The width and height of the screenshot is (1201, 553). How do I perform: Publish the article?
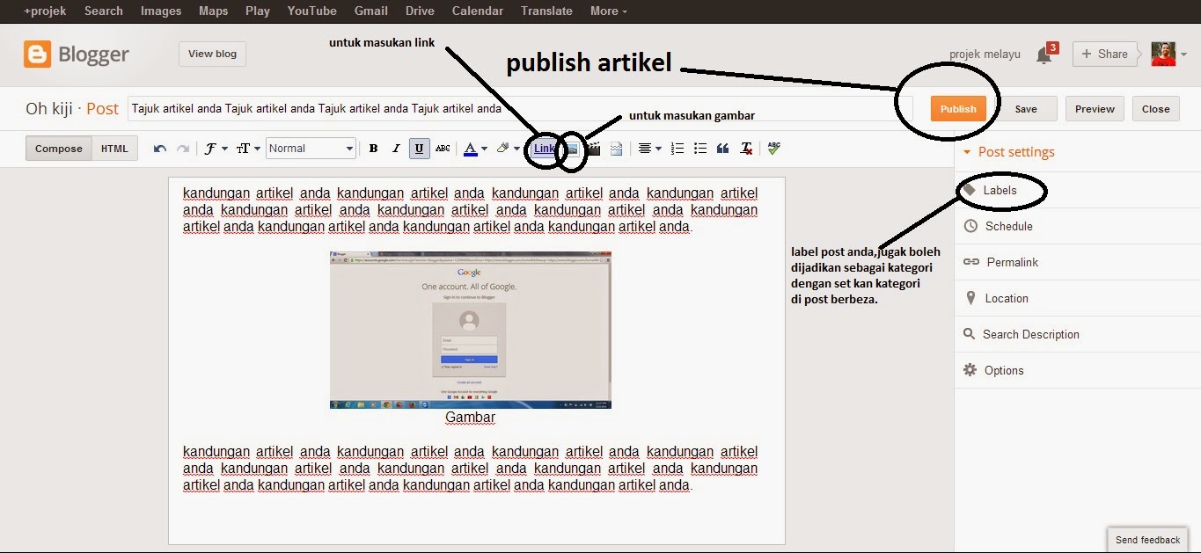coord(958,108)
